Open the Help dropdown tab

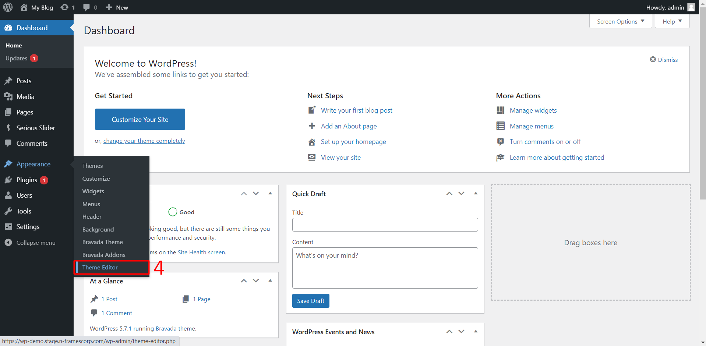click(x=672, y=21)
